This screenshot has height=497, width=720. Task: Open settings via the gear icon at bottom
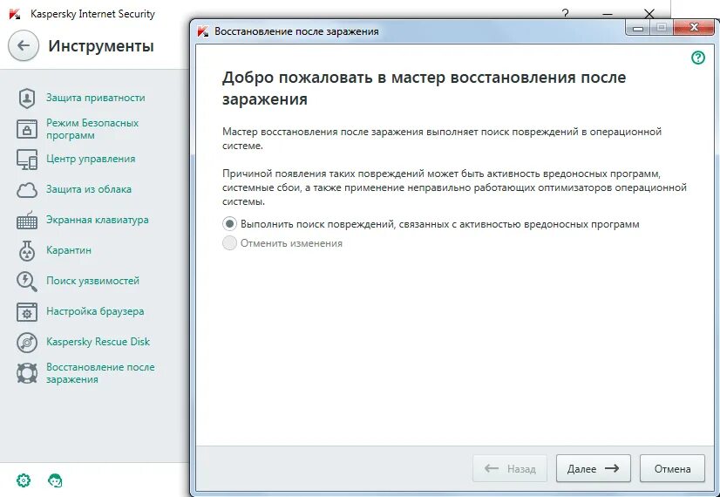click(x=24, y=480)
